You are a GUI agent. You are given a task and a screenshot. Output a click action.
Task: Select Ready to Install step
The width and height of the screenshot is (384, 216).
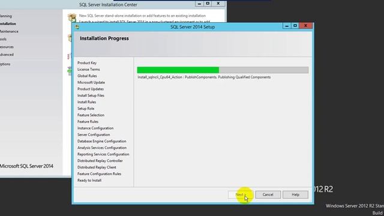89,181
